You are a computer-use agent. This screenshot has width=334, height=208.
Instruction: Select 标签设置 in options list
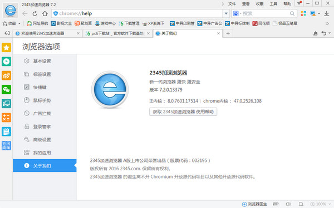coord(45,74)
